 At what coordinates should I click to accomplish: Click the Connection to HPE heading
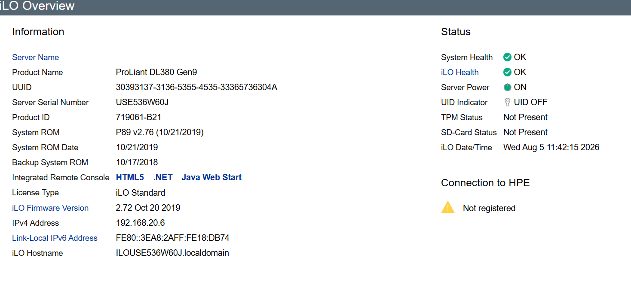point(485,183)
